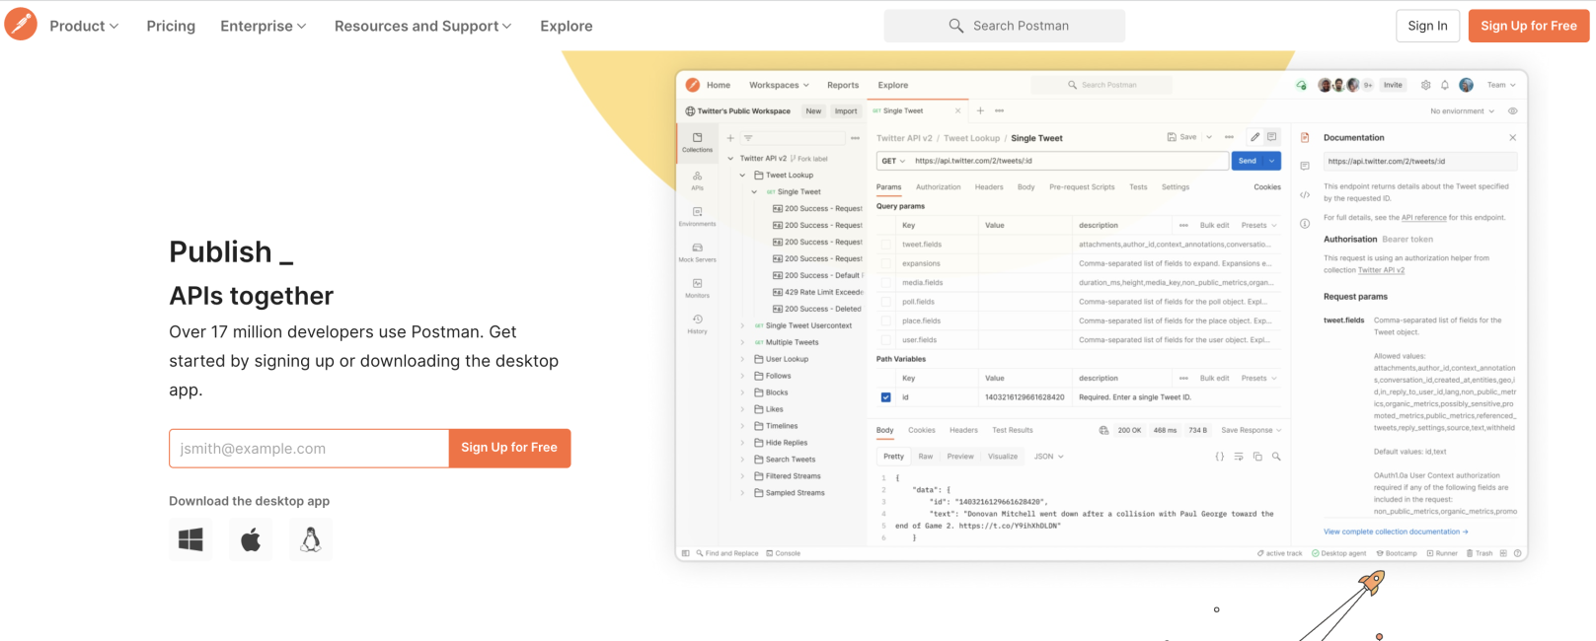Open the GET method dropdown
The height and width of the screenshot is (641, 1596).
pos(893,161)
